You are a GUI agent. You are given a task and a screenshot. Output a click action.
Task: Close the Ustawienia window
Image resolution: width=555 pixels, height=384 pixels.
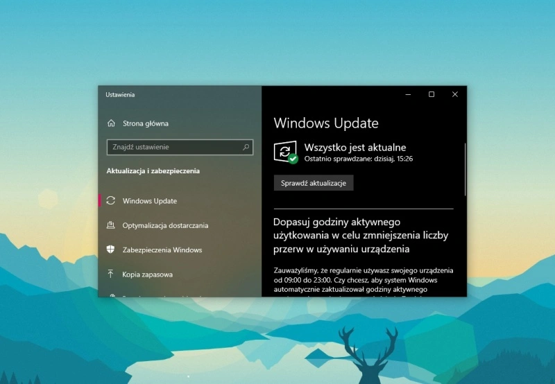pyautogui.click(x=455, y=94)
